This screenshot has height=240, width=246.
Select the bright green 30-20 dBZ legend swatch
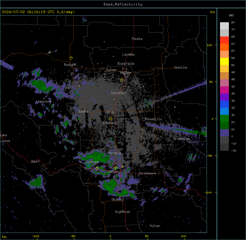tap(224, 119)
